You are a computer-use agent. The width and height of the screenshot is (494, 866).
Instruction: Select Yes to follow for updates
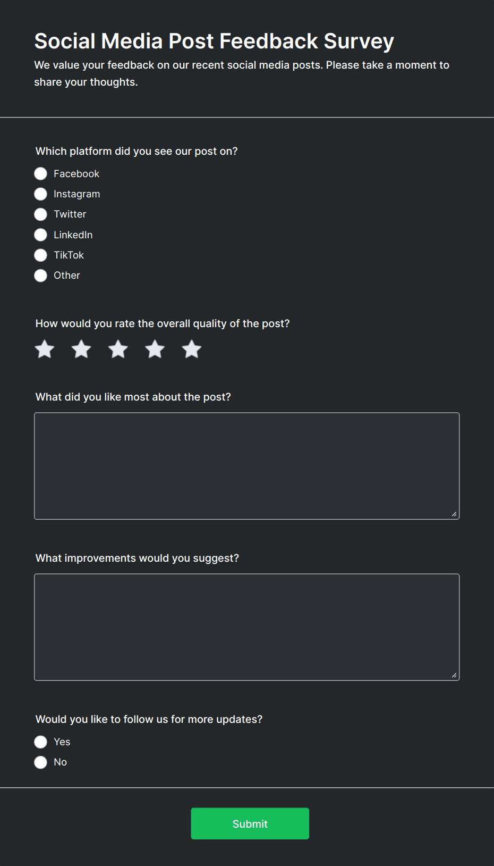coord(40,742)
